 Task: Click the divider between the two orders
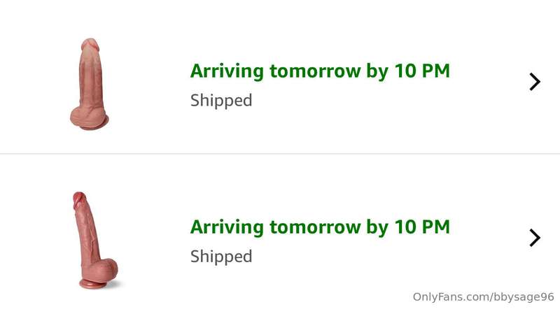pyautogui.click(x=280, y=154)
